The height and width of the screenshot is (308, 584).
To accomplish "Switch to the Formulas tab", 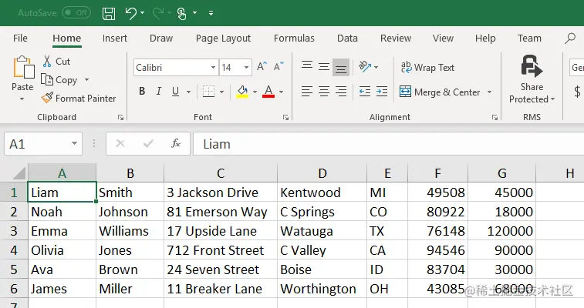I will [294, 38].
